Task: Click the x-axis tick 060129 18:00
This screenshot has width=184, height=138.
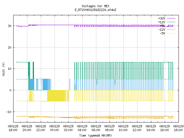Action: tap(178, 128)
